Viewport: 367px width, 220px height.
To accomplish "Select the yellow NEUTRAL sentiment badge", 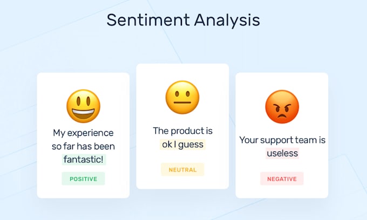I will [182, 169].
